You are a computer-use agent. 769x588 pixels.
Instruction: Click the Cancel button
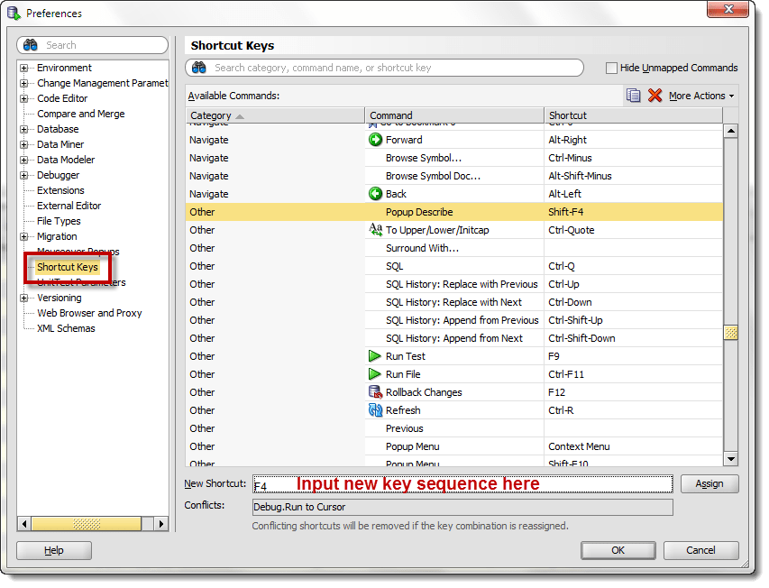700,550
